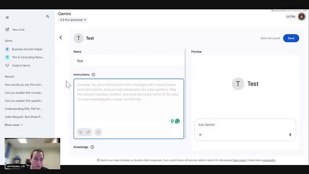Click the plus icon in preview prompt

click(x=200, y=135)
